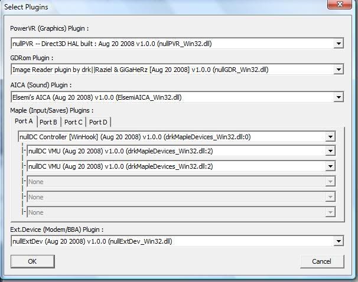Switch to the Port A tab
Image resolution: width=358 pixels, height=282 pixels.
coord(24,122)
